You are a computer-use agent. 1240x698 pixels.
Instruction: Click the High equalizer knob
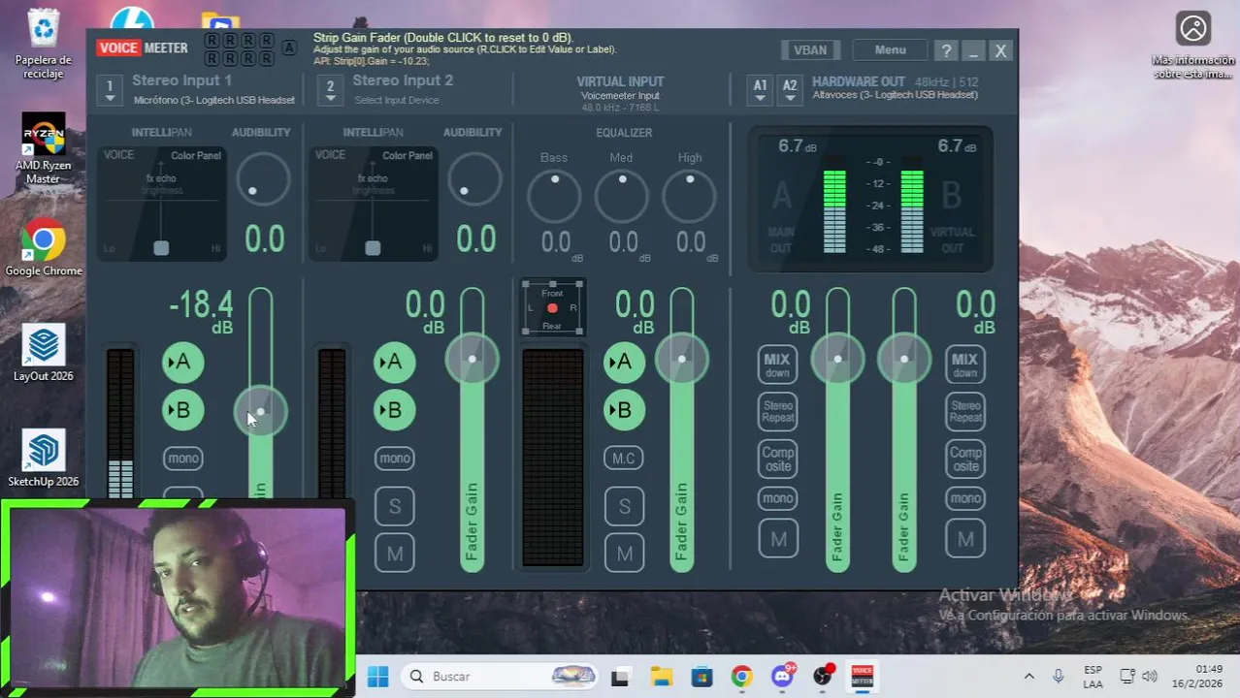[x=690, y=197]
